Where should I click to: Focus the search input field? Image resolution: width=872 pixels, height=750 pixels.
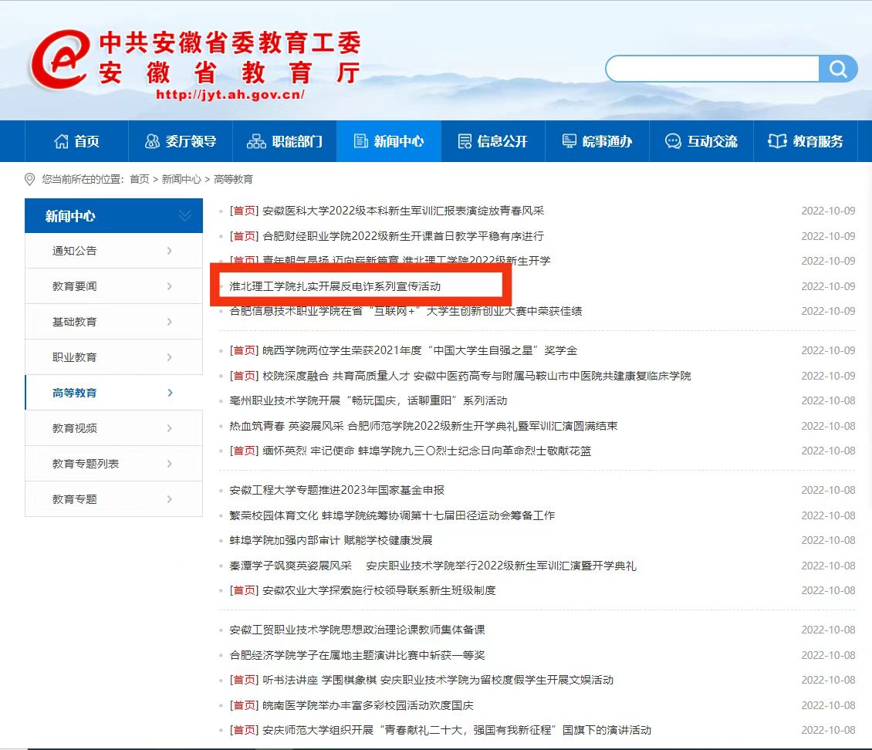click(711, 69)
